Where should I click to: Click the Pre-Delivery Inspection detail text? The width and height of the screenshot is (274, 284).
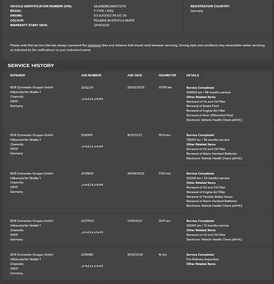point(203,259)
